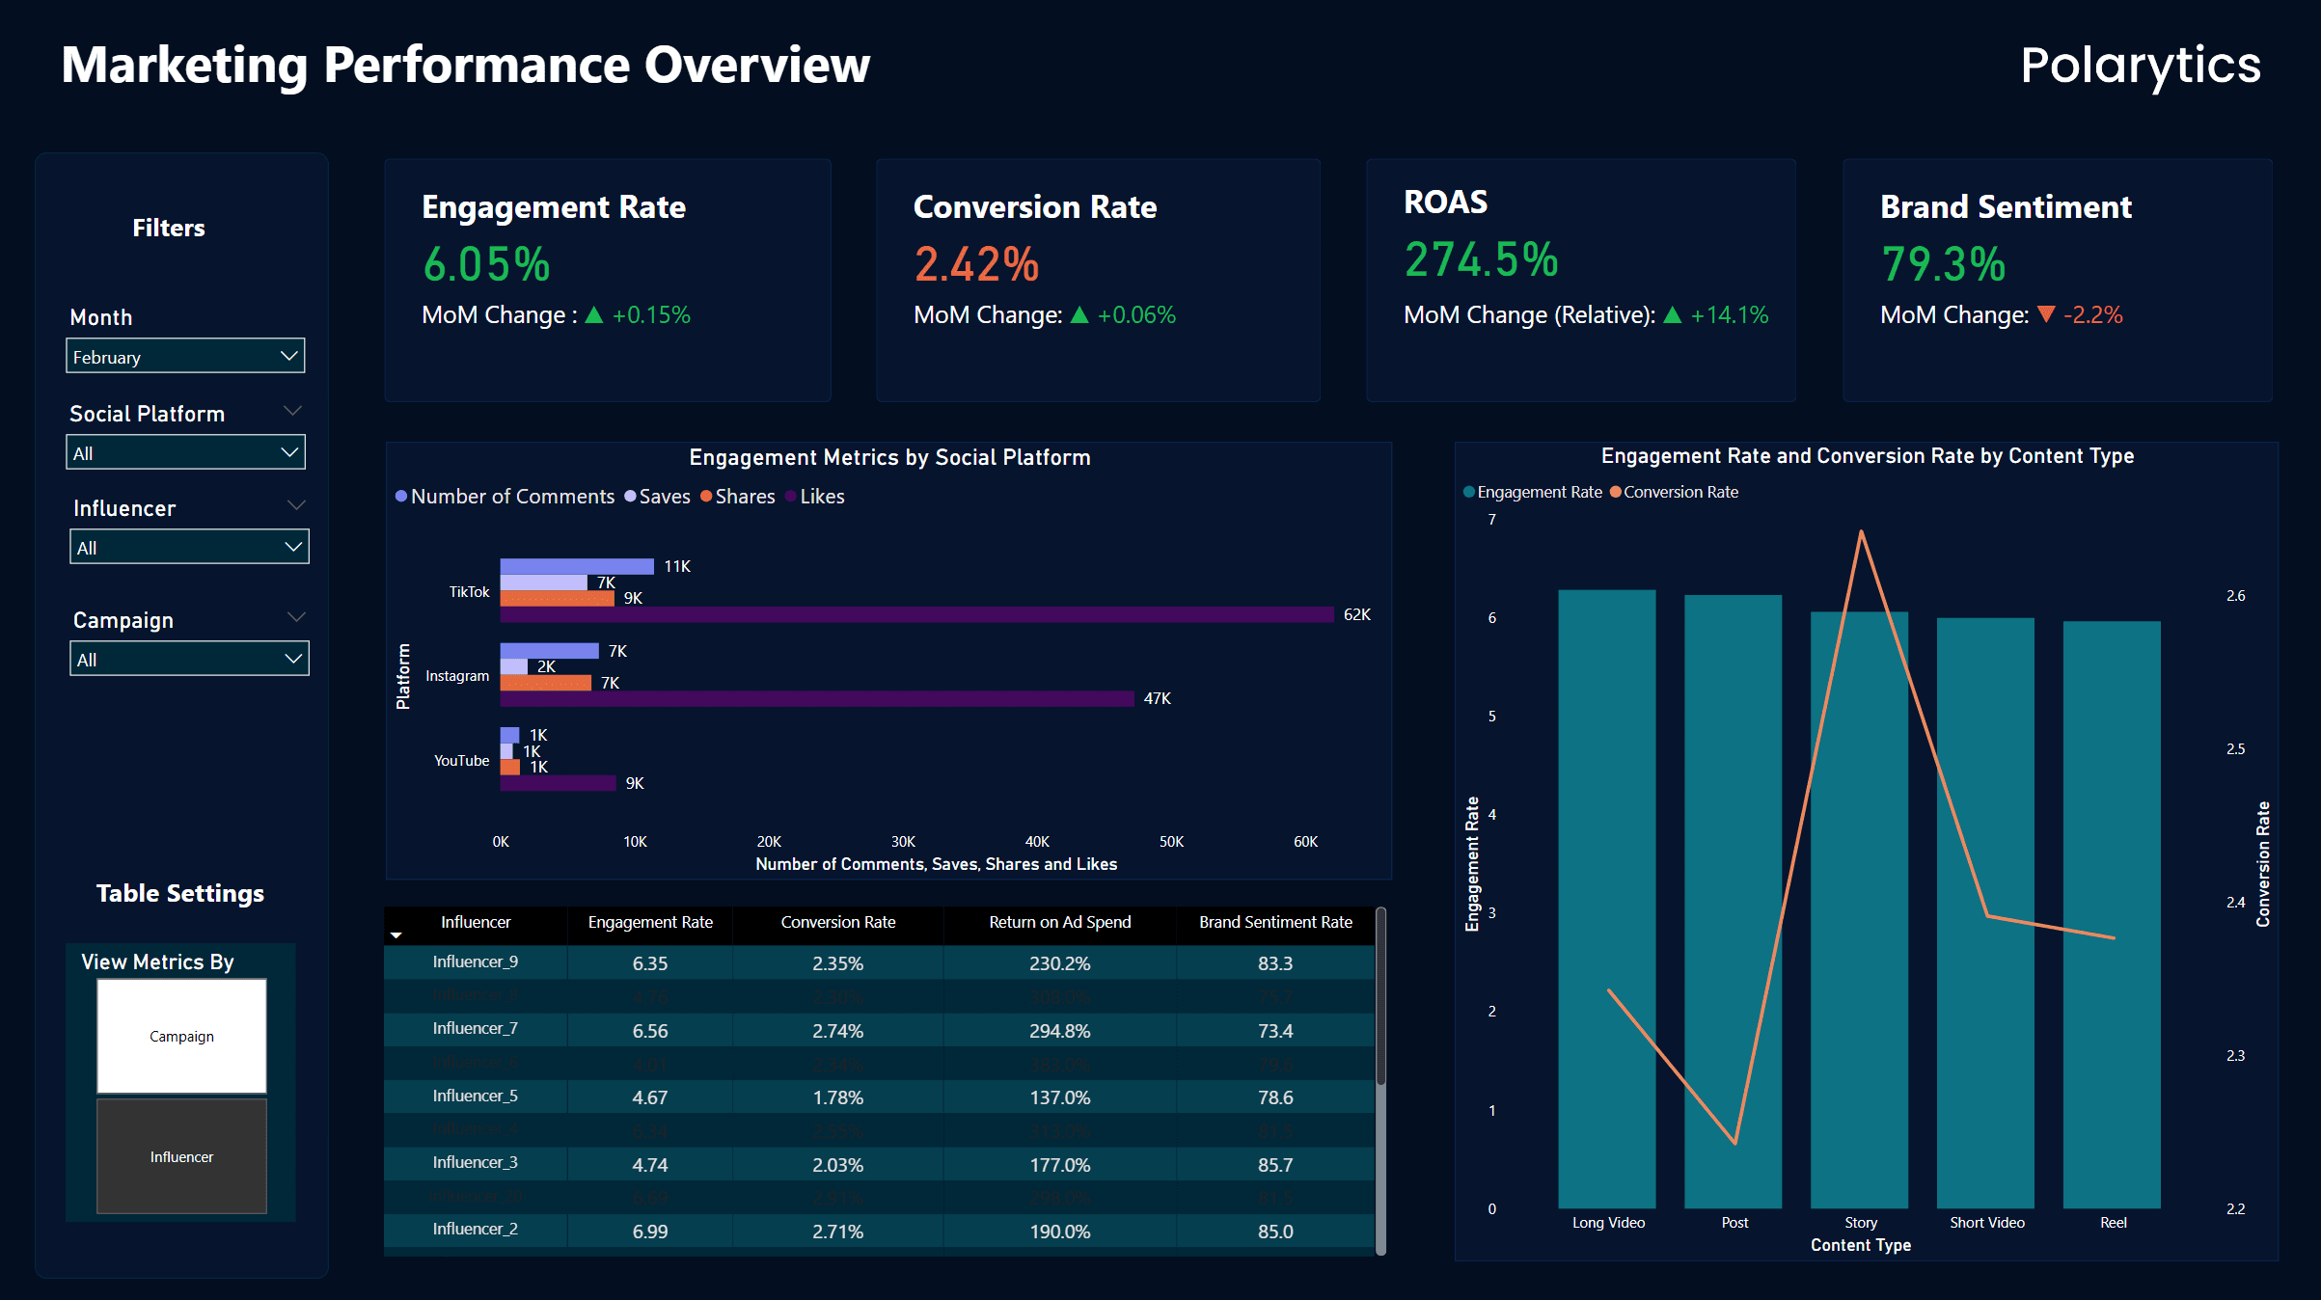The image size is (2321, 1300).
Task: Click the Conversion Rate legend marker
Action: point(1615,492)
